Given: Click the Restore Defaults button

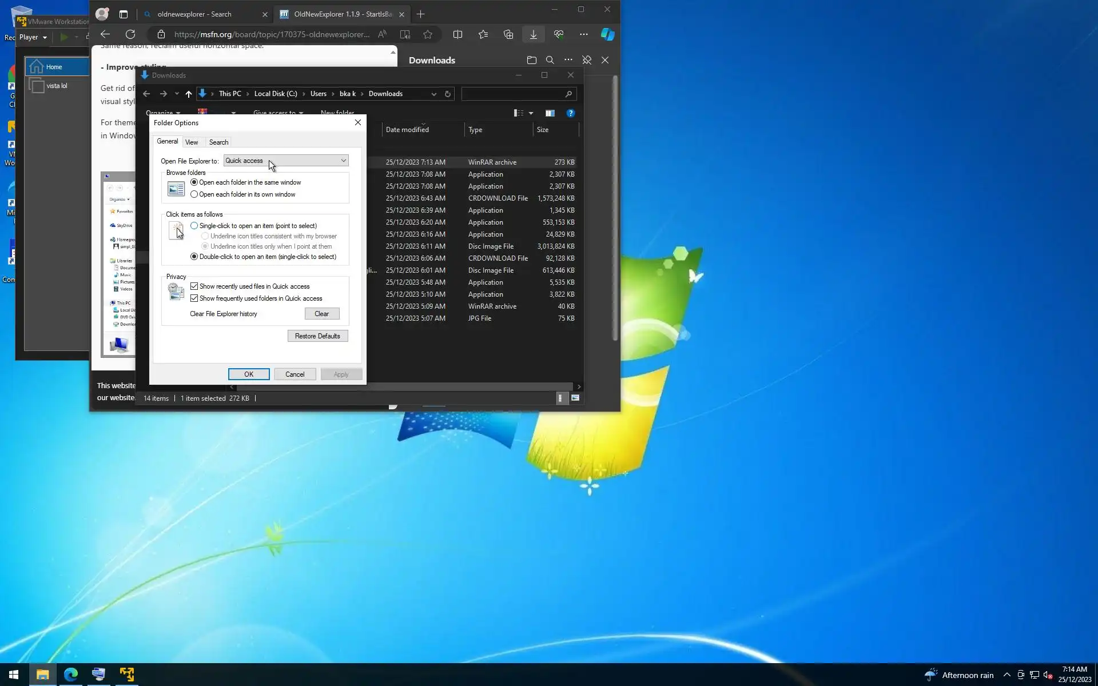Looking at the screenshot, I should click(x=317, y=336).
